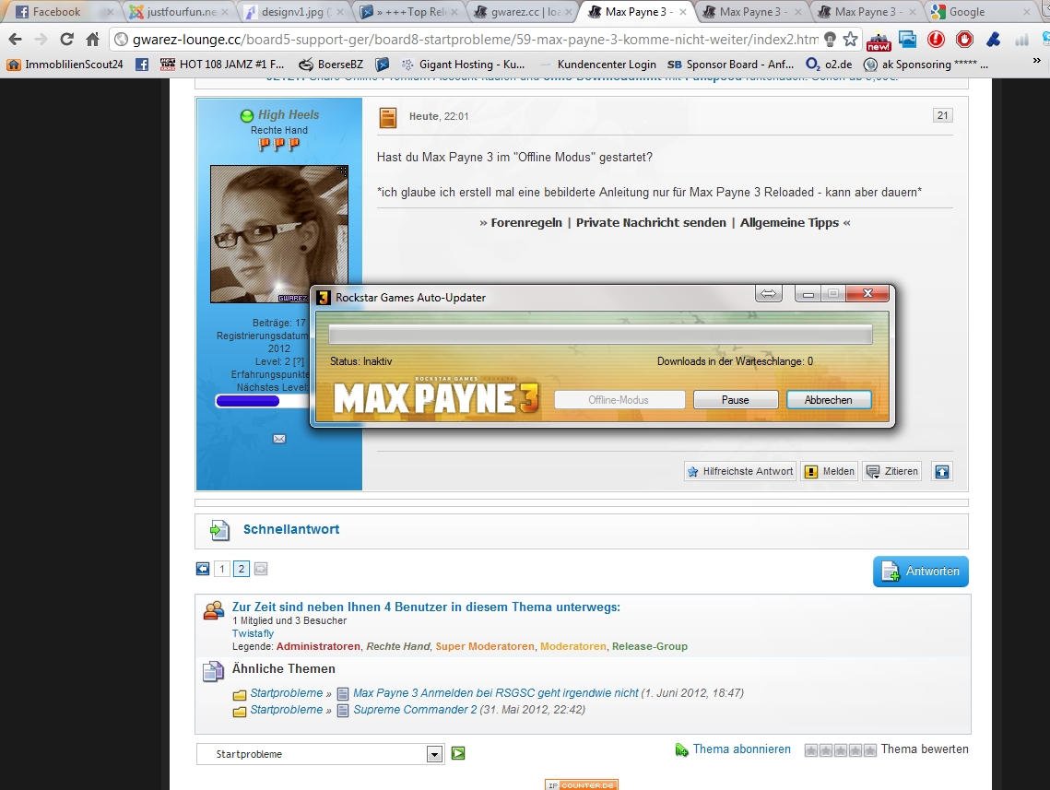
Task: Open the red 'new' extension icon
Action: click(x=878, y=41)
